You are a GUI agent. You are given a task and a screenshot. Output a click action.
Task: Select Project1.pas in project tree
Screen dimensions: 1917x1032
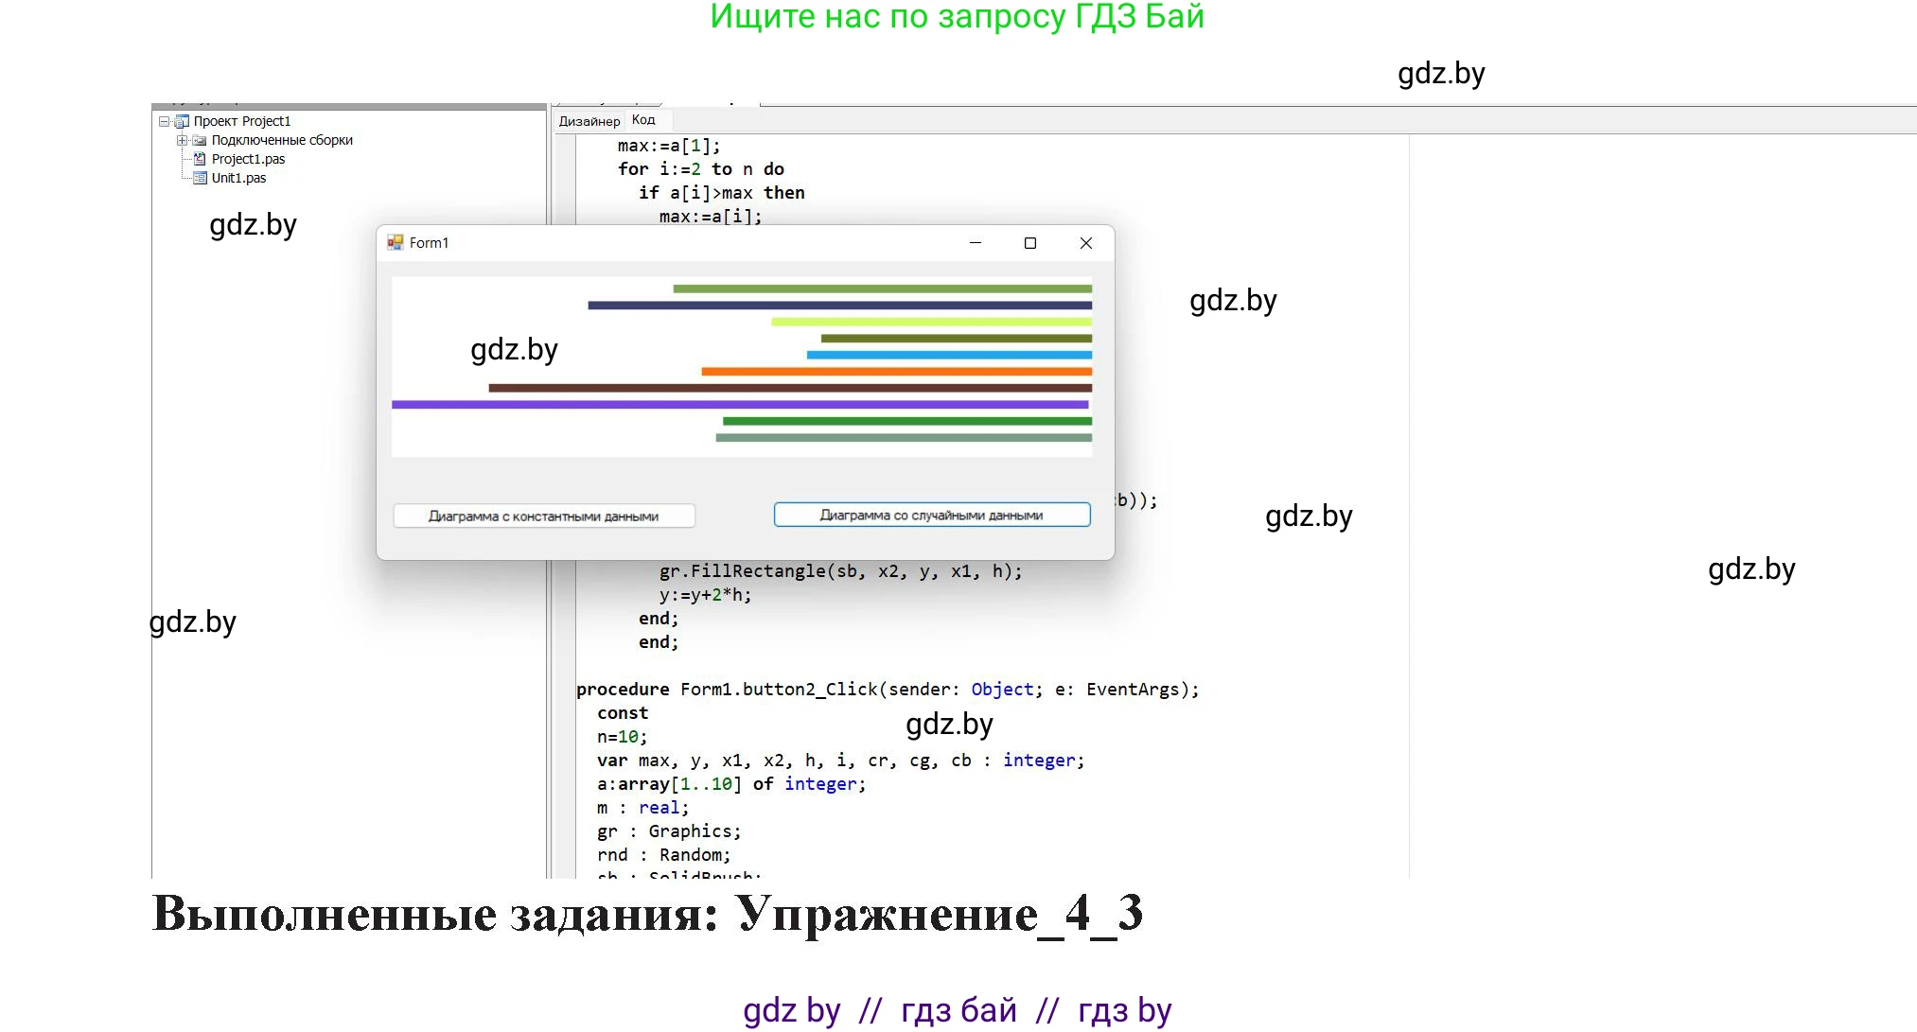pos(248,159)
